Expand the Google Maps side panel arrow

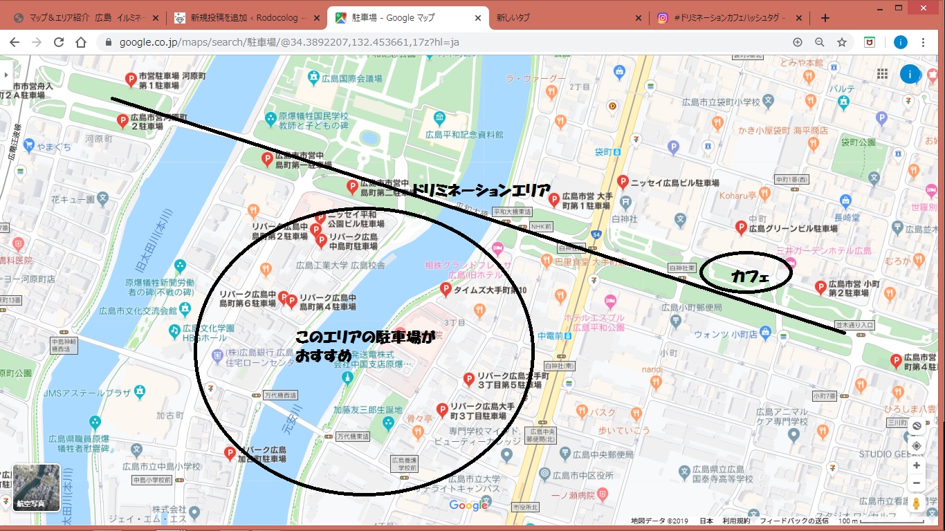(6, 73)
